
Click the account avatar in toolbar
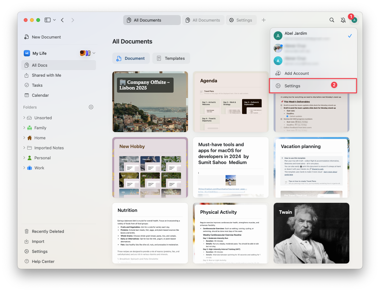pos(354,20)
